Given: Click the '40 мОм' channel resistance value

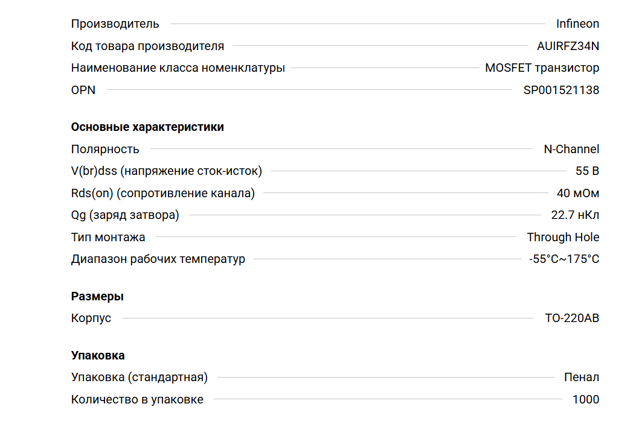Looking at the screenshot, I should (577, 194).
